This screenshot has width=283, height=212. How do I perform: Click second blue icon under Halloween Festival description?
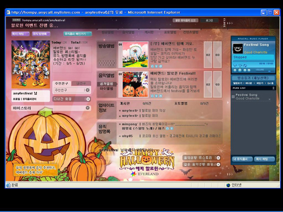click(x=156, y=96)
